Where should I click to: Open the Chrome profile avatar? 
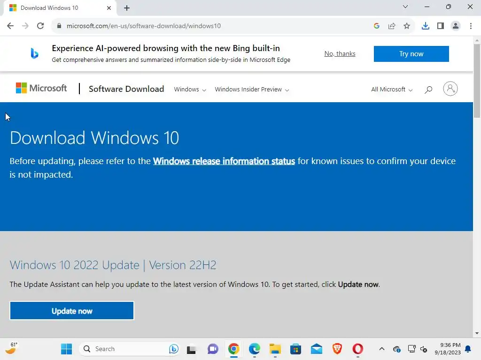456,26
